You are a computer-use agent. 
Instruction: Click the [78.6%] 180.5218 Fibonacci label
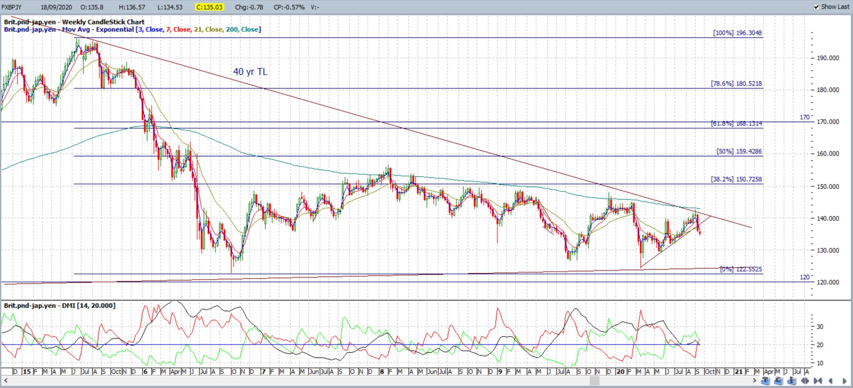tap(736, 83)
